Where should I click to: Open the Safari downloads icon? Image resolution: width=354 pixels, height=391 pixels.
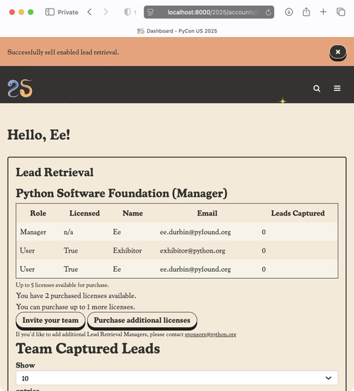[289, 12]
